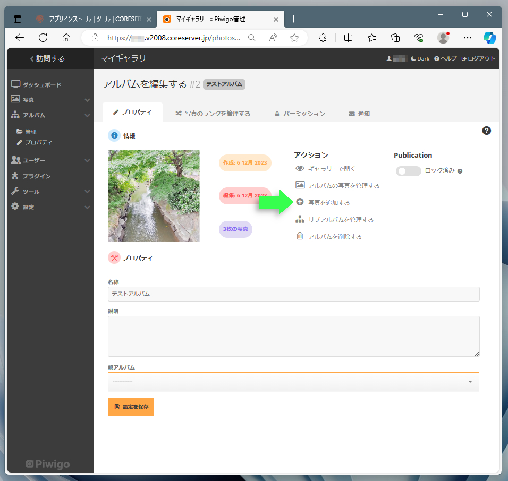
Task: Toggle the album lock switch
Action: pyautogui.click(x=408, y=171)
